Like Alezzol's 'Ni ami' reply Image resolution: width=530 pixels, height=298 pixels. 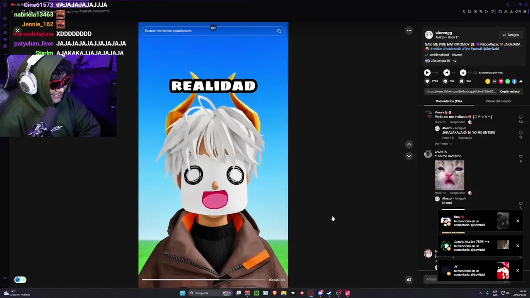520,204
